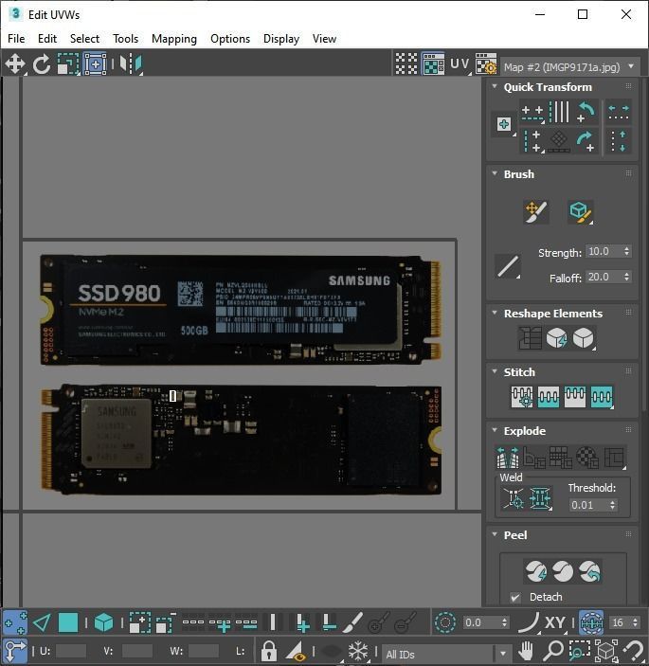
Task: Click the Reset Peel icon
Action: (x=589, y=571)
